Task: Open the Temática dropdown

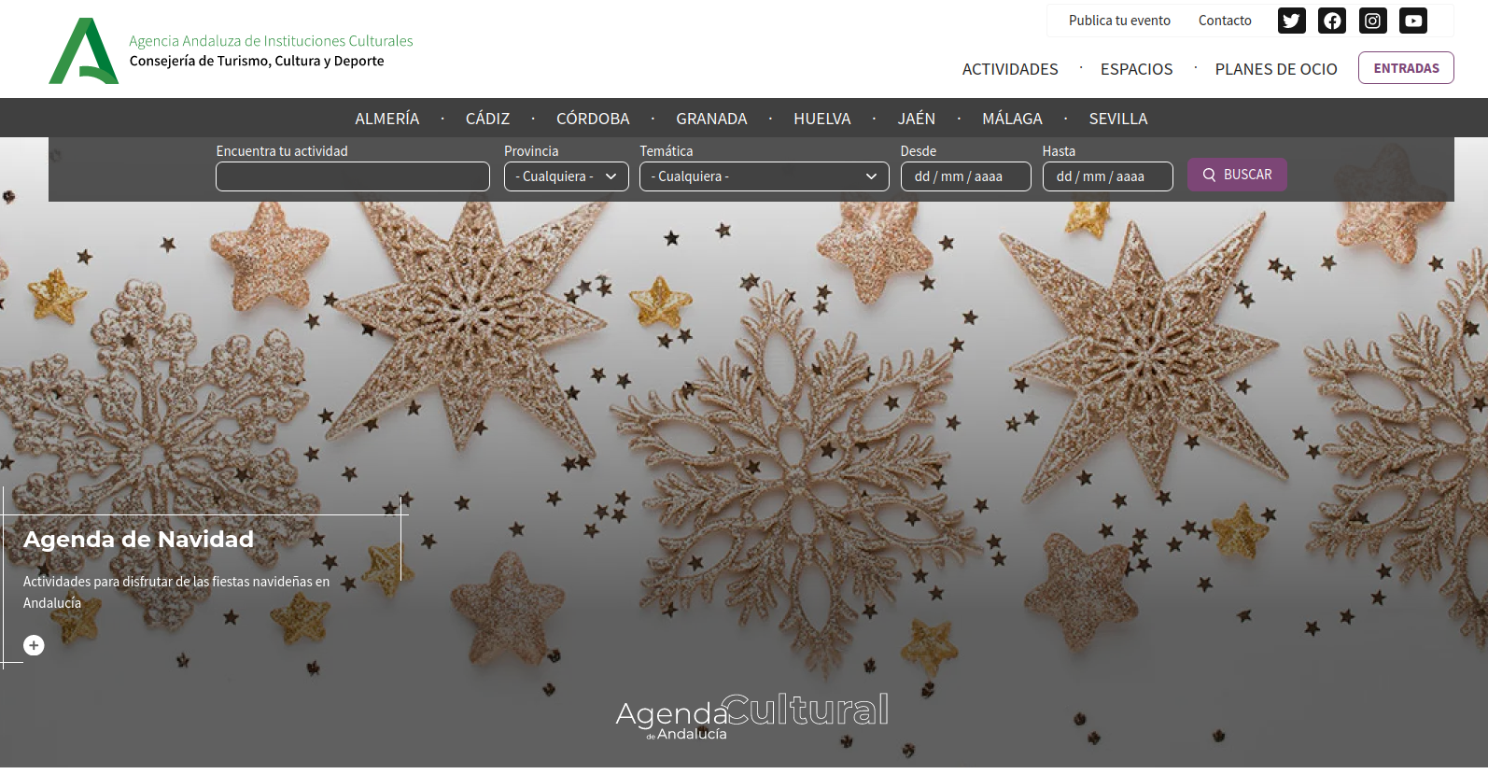Action: coord(764,176)
